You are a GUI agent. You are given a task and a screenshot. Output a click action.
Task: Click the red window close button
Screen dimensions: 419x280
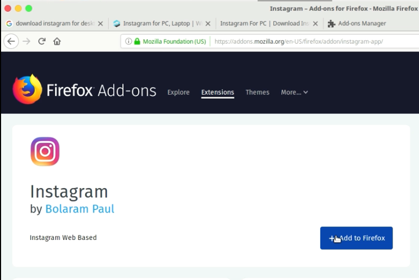pyautogui.click(x=8, y=9)
